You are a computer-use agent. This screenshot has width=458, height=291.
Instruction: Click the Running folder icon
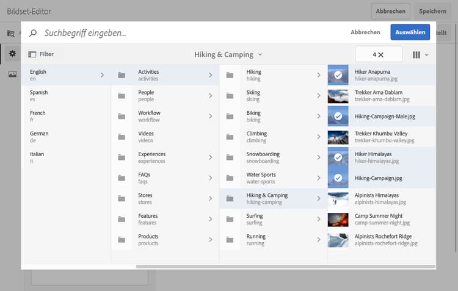(x=230, y=240)
